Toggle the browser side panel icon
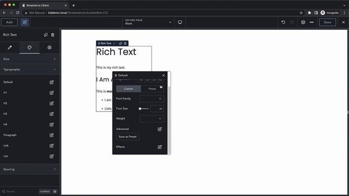The height and width of the screenshot is (196, 349). point(316,13)
